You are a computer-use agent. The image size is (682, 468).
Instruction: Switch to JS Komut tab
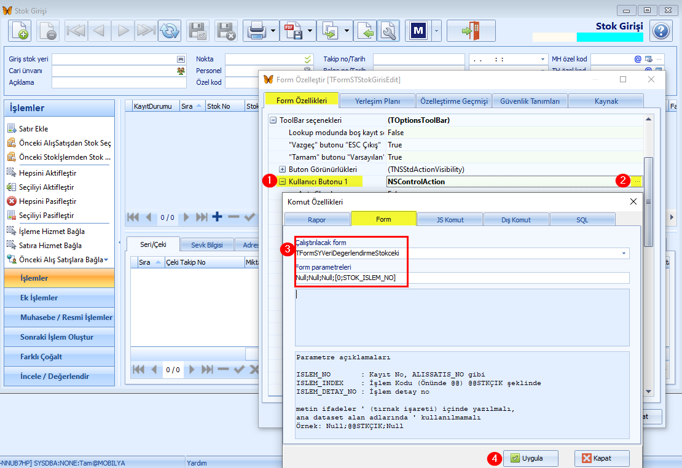(450, 220)
